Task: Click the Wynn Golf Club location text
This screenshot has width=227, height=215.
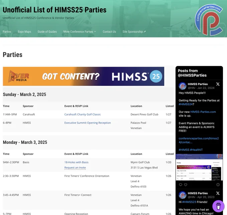Action: (140, 162)
